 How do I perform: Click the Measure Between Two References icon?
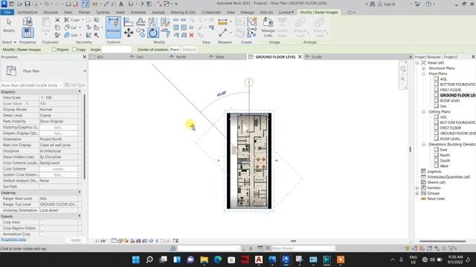[x=223, y=33]
